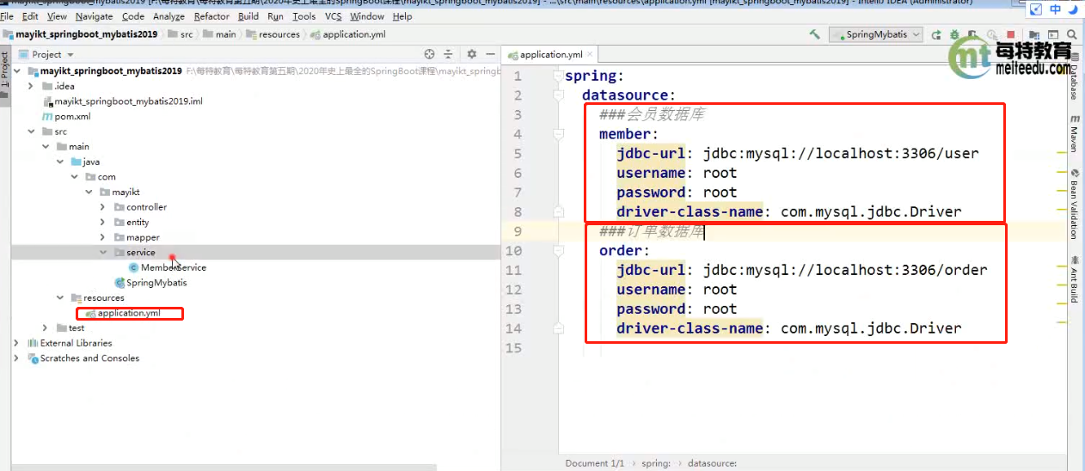Screen dimensions: 1085x471
Task: Click the green Run/Rerun arrow icon
Action: (936, 34)
